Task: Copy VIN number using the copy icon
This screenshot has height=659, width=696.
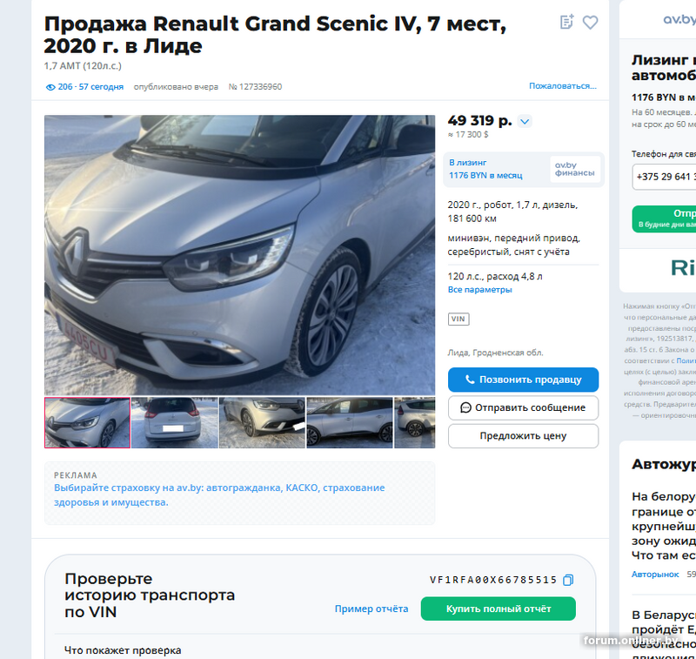Action: (x=568, y=580)
